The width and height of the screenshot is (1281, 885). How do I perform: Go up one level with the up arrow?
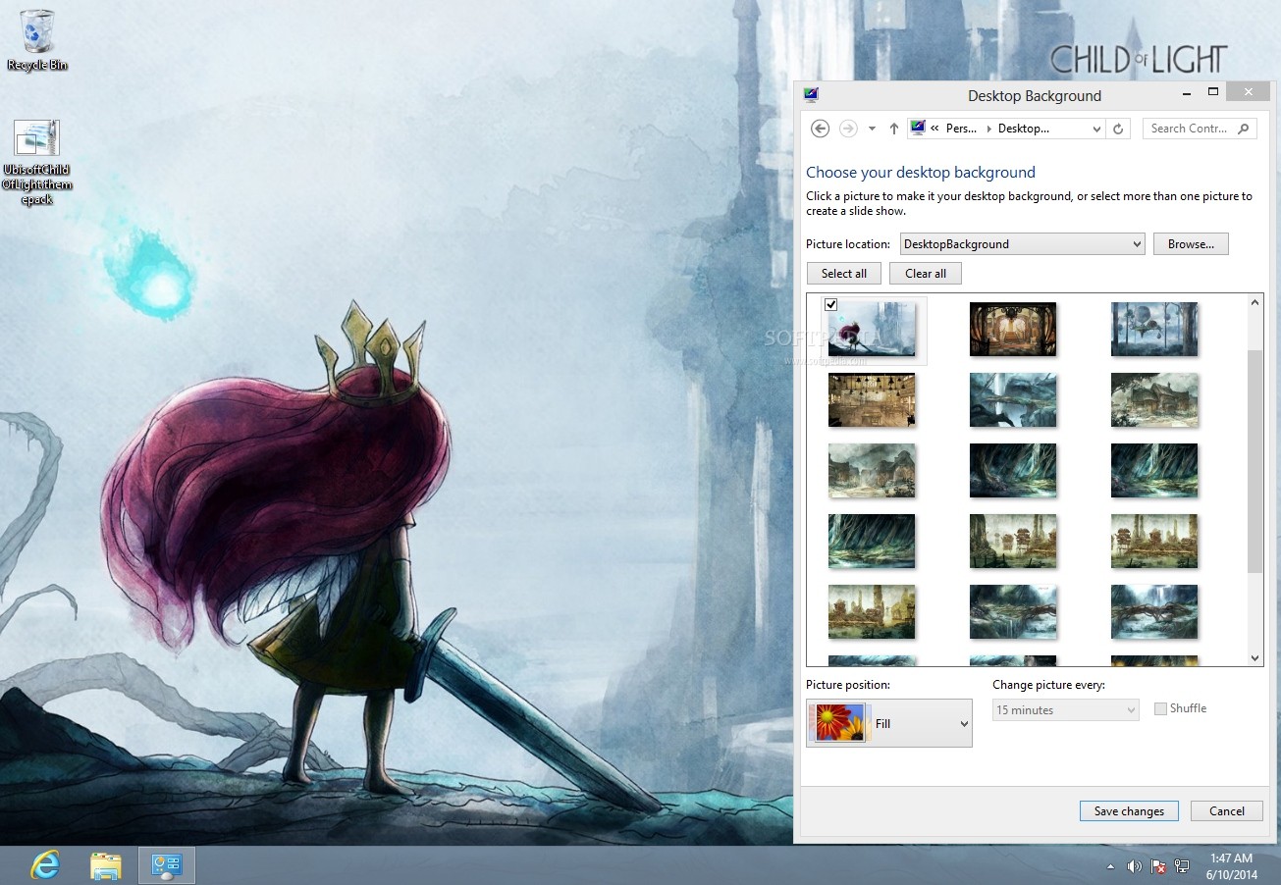[x=894, y=129]
